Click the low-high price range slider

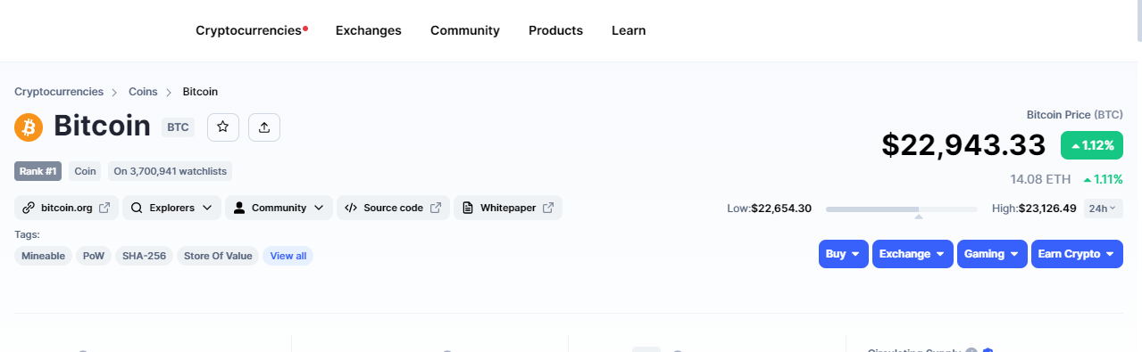coord(901,210)
